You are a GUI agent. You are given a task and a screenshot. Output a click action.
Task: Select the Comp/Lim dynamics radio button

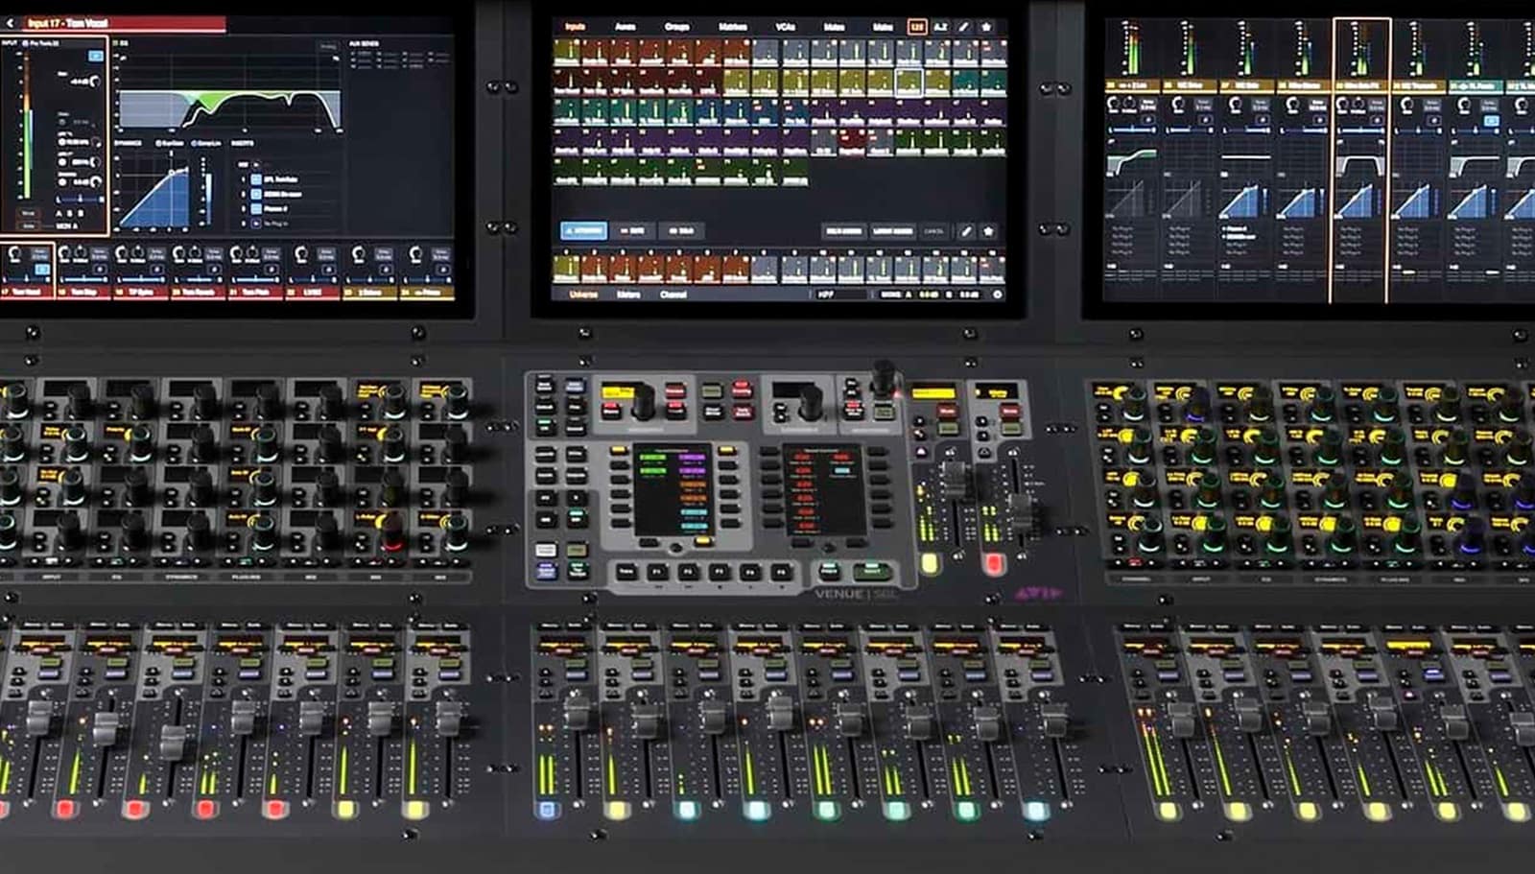click(x=193, y=144)
